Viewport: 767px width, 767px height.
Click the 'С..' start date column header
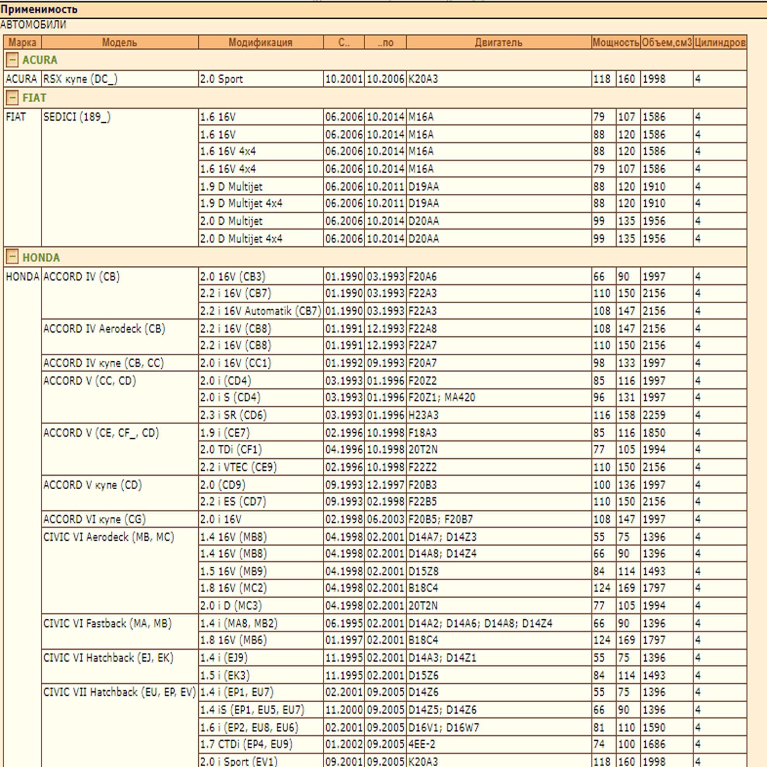344,42
